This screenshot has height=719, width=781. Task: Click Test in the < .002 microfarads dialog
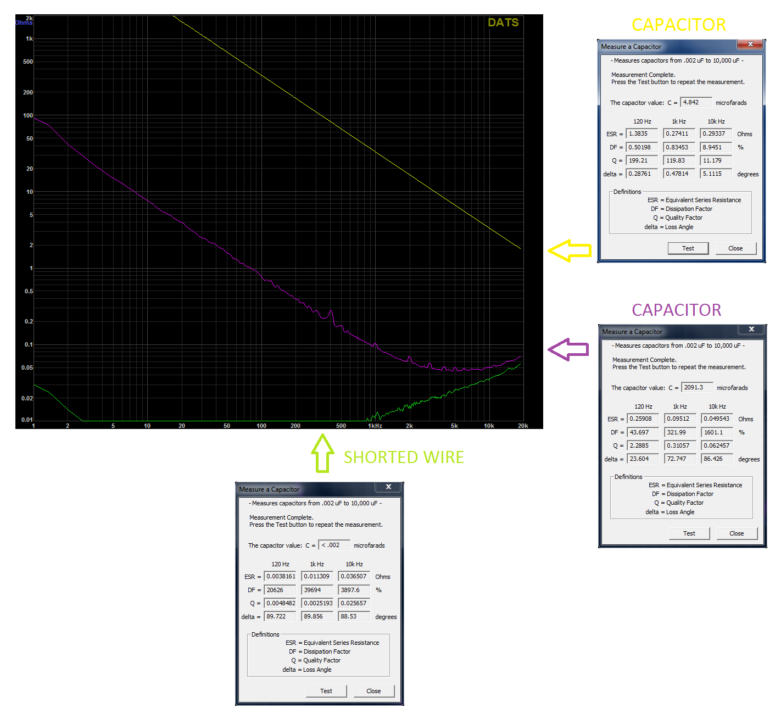click(x=326, y=691)
